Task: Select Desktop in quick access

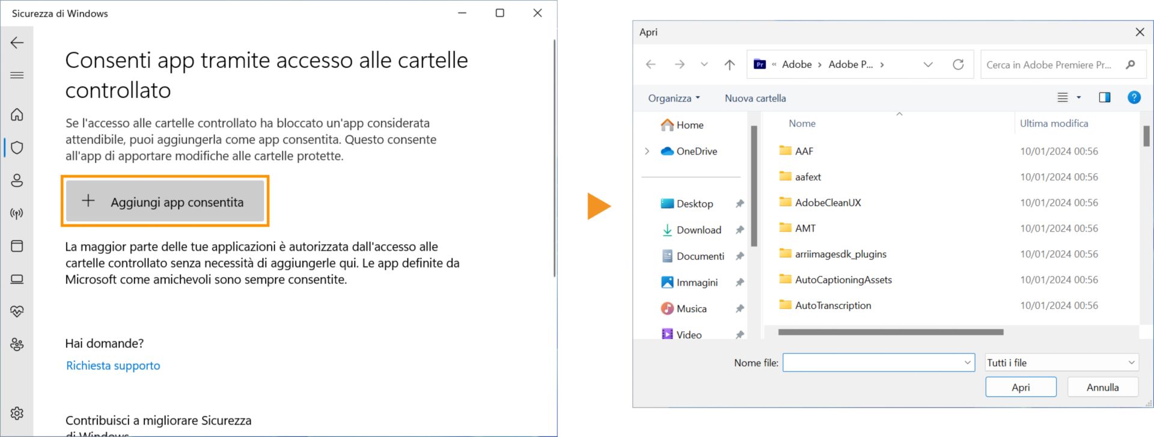Action: [x=687, y=204]
